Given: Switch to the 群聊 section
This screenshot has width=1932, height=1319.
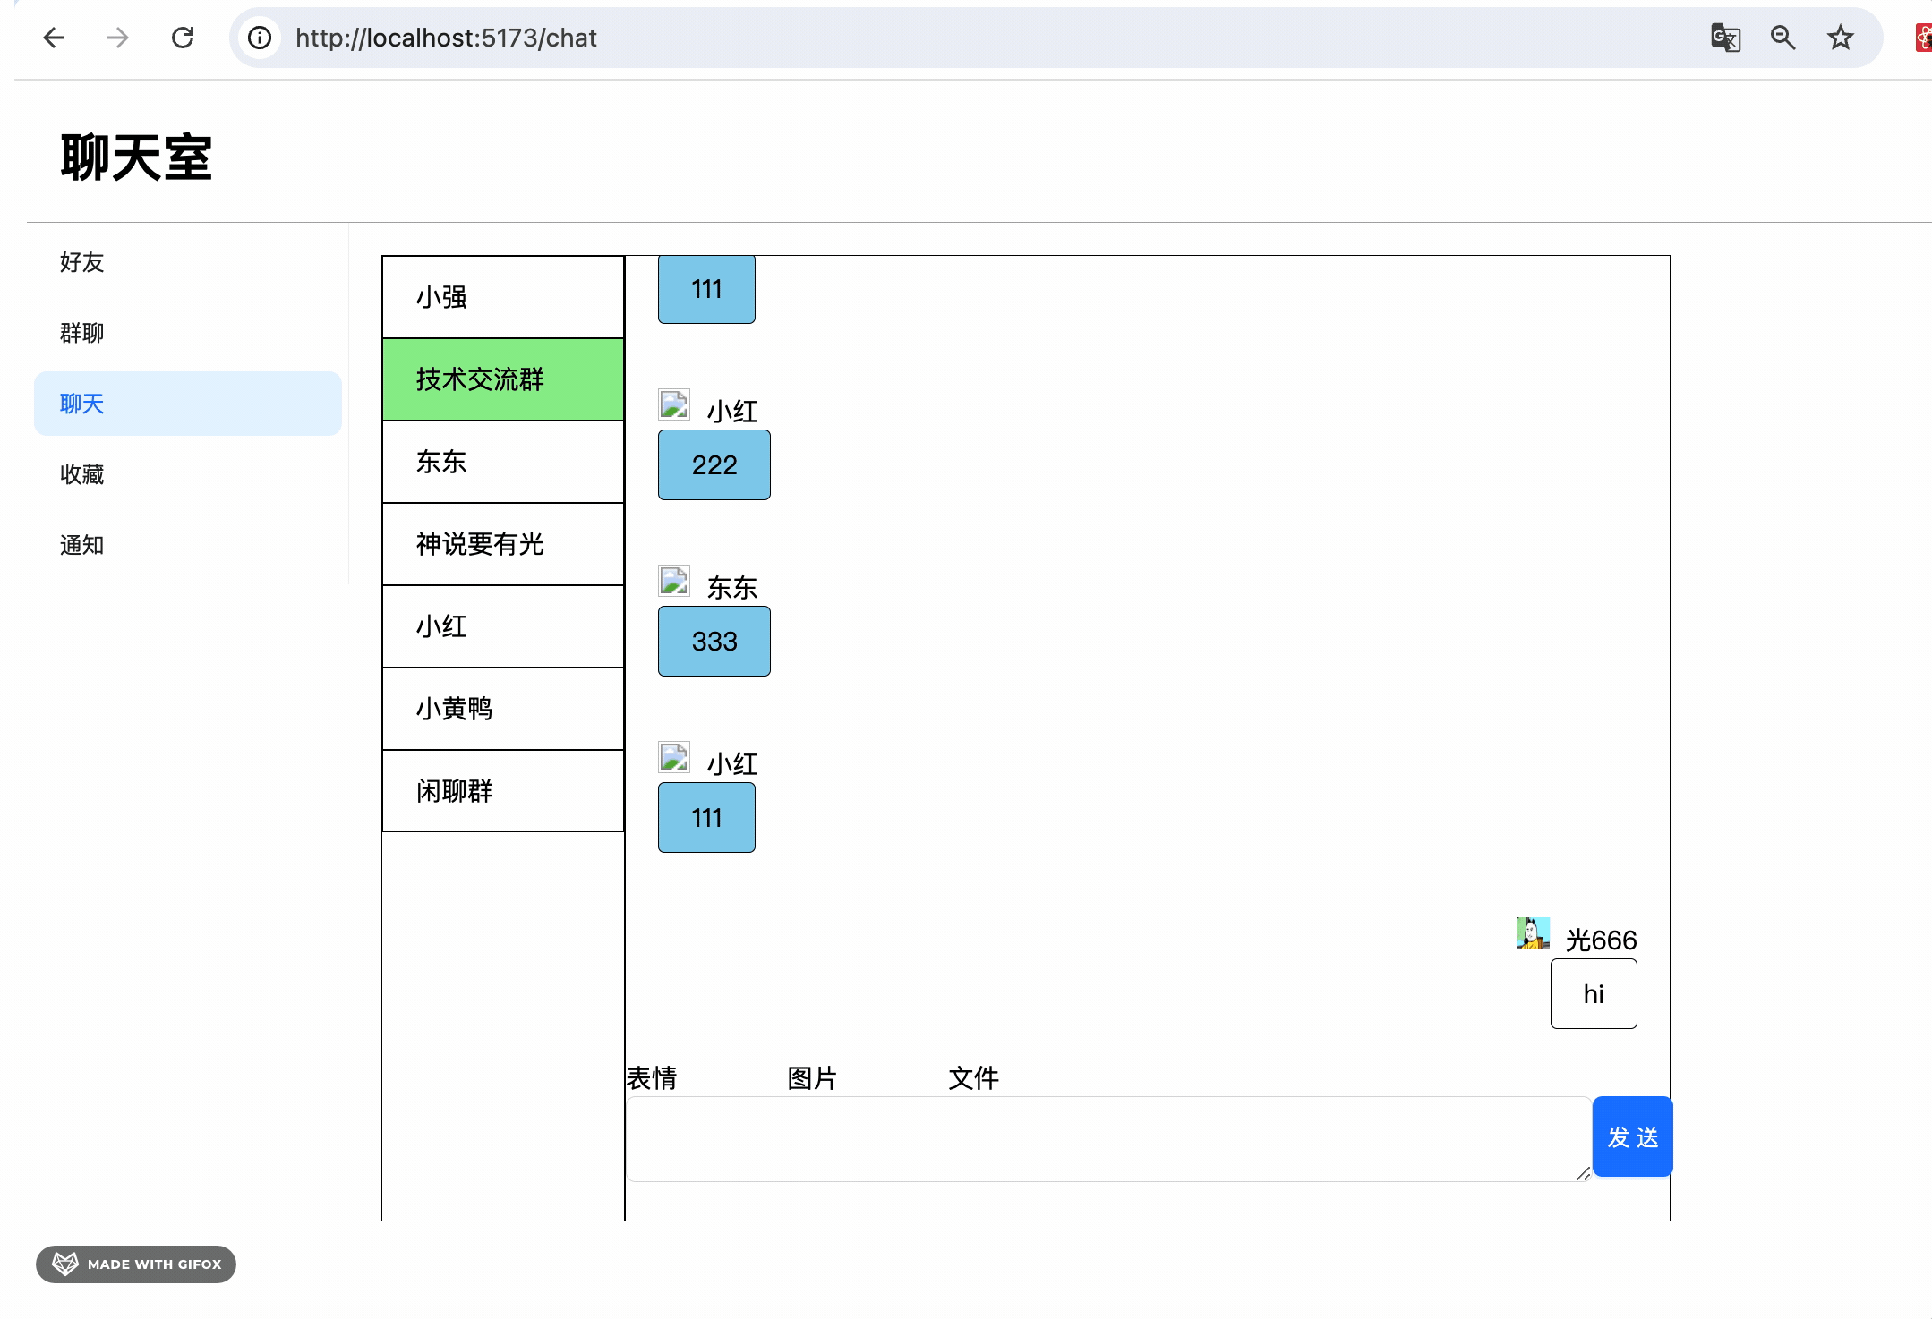Looking at the screenshot, I should click(x=82, y=333).
